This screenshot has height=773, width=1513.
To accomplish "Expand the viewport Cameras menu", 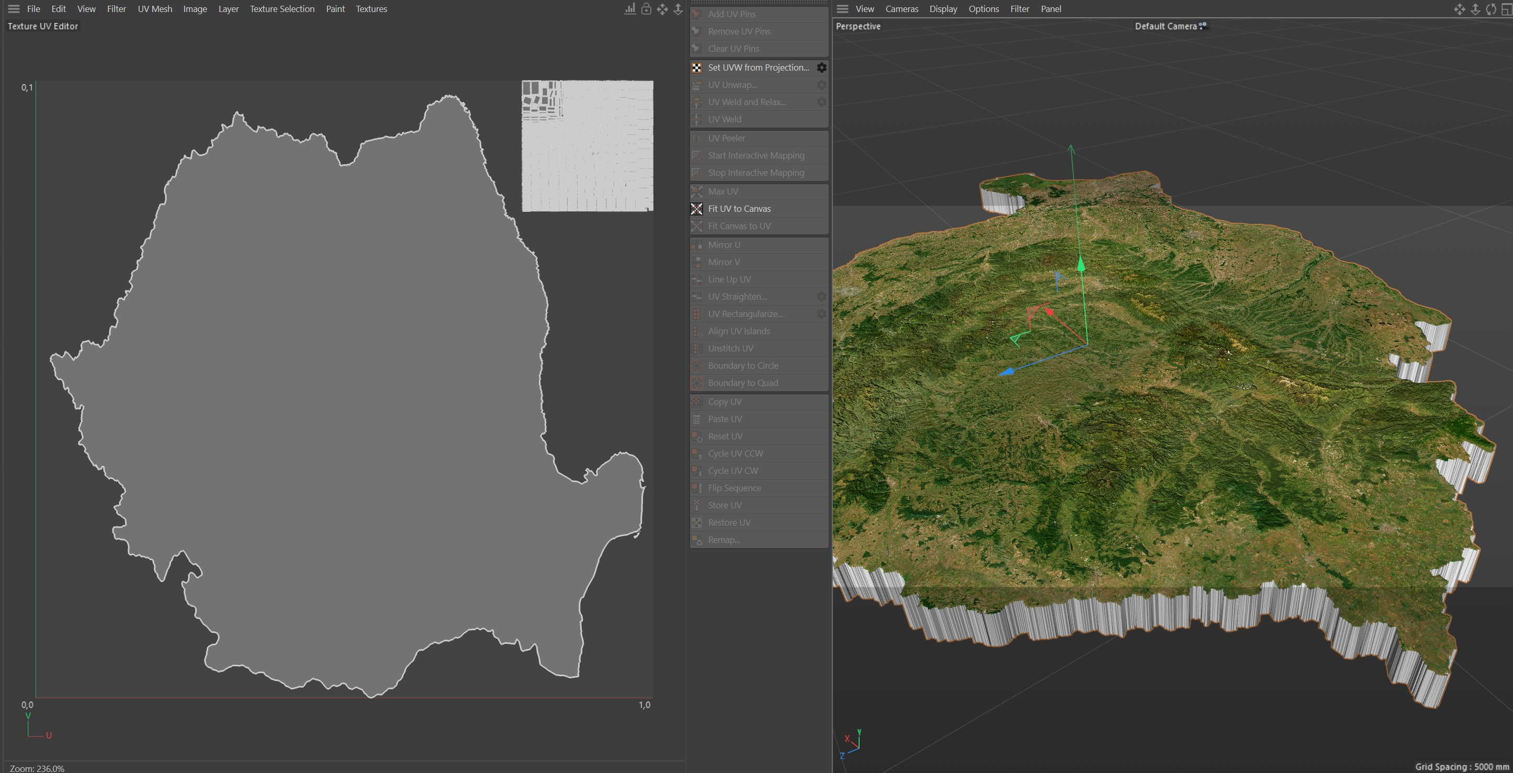I will 901,9.
